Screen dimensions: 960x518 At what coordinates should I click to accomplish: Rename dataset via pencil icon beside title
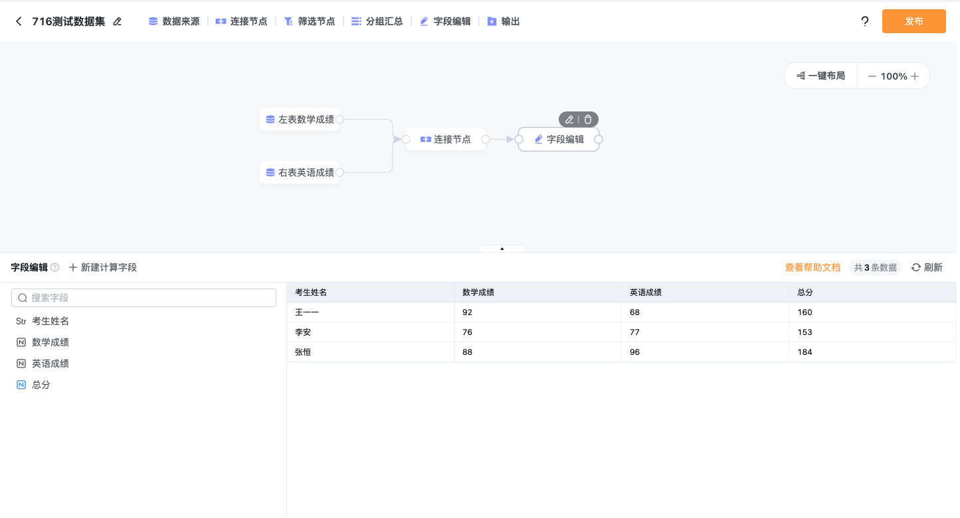pos(118,21)
